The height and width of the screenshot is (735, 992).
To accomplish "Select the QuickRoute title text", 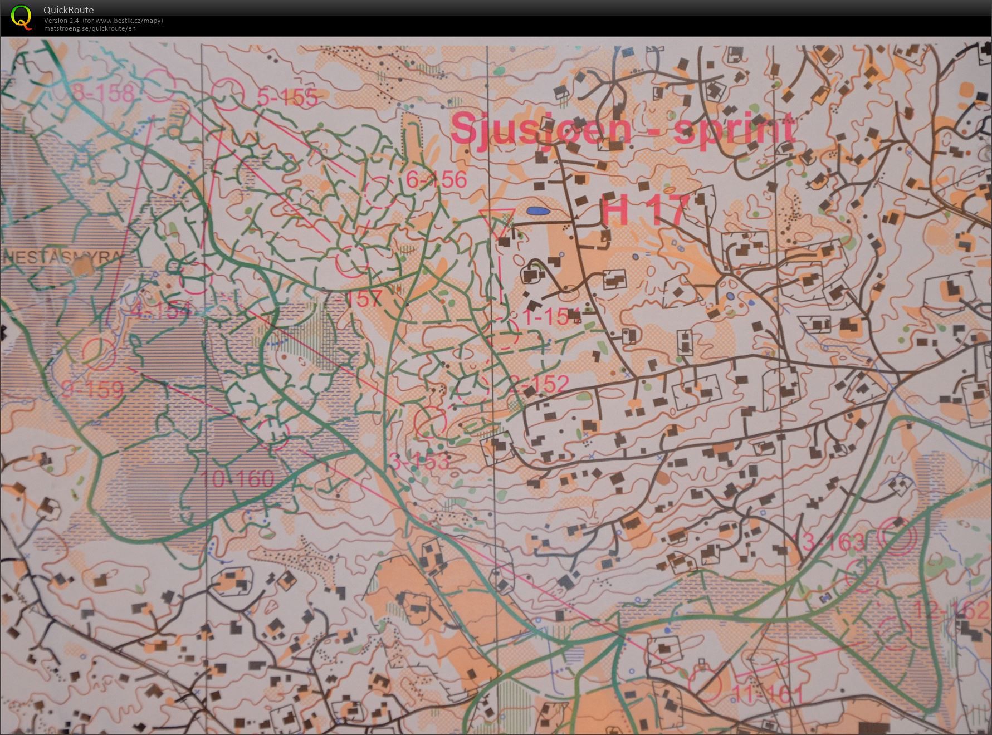I will [x=69, y=10].
